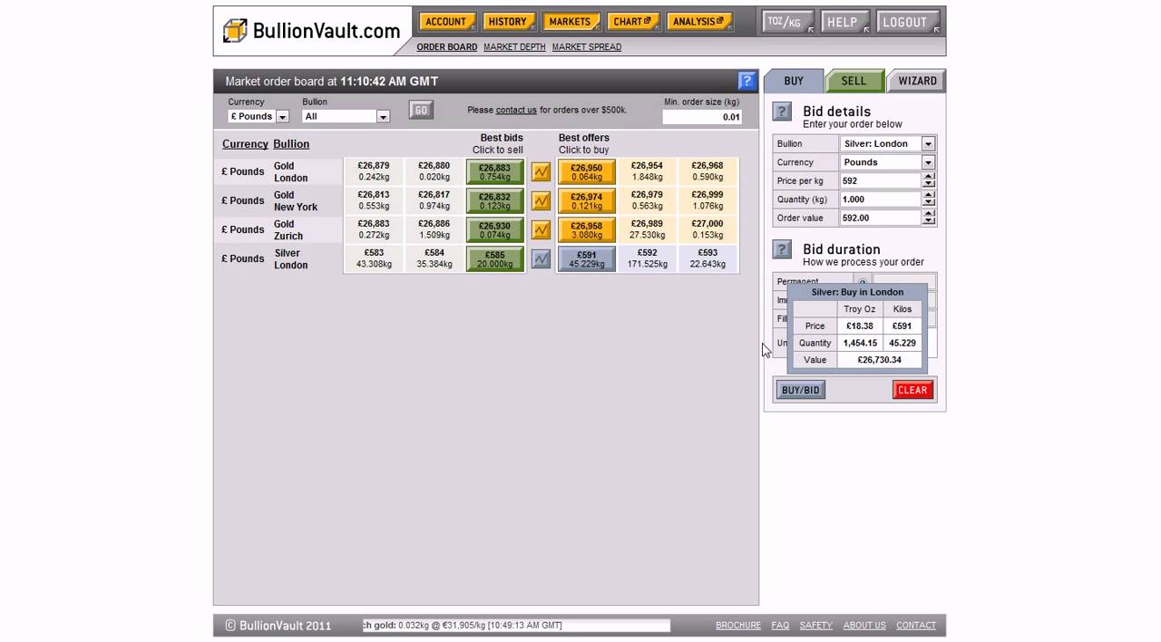Click Gold Zurich best bid £26,930
The width and height of the screenshot is (1161, 642).
click(x=495, y=229)
